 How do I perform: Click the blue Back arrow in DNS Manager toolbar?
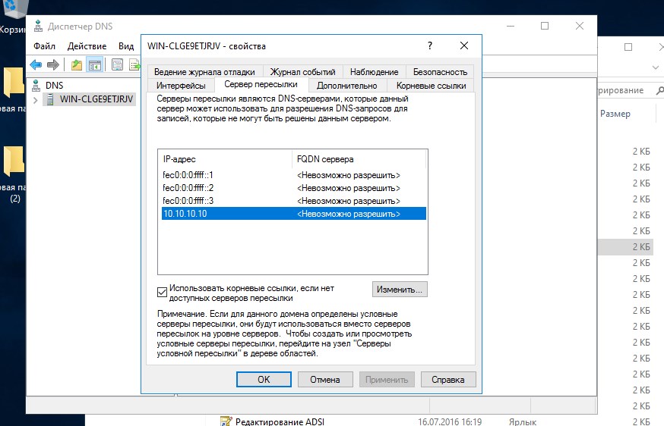36,64
